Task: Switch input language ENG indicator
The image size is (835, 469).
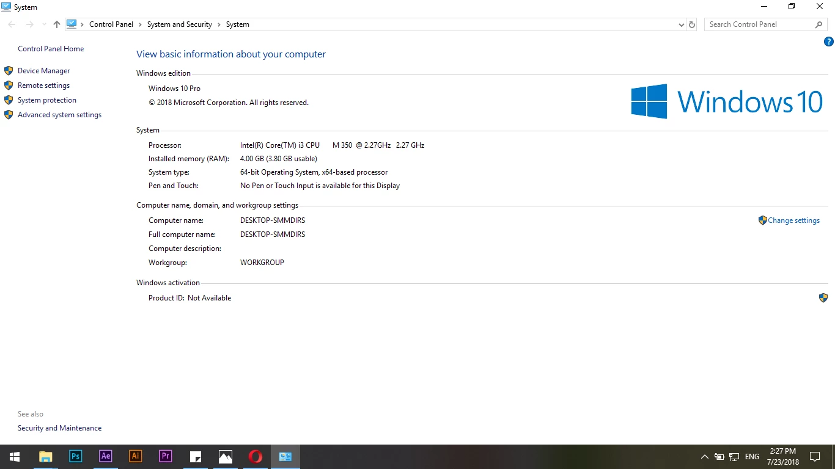Action: point(752,457)
